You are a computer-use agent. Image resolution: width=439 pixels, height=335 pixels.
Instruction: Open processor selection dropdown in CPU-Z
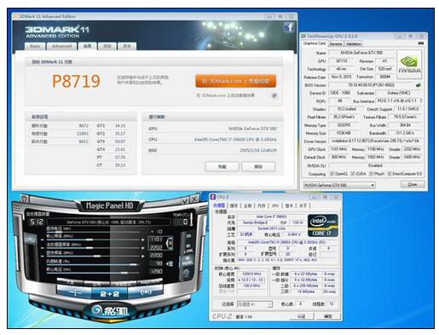[255, 304]
